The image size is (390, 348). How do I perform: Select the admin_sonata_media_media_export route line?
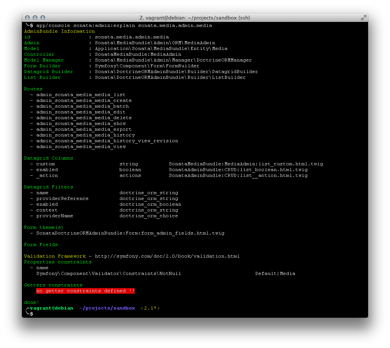coord(84,129)
